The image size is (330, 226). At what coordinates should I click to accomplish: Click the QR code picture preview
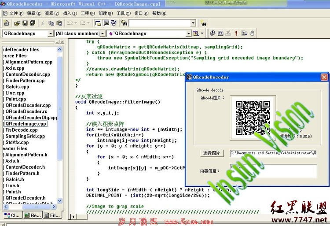tap(253, 118)
